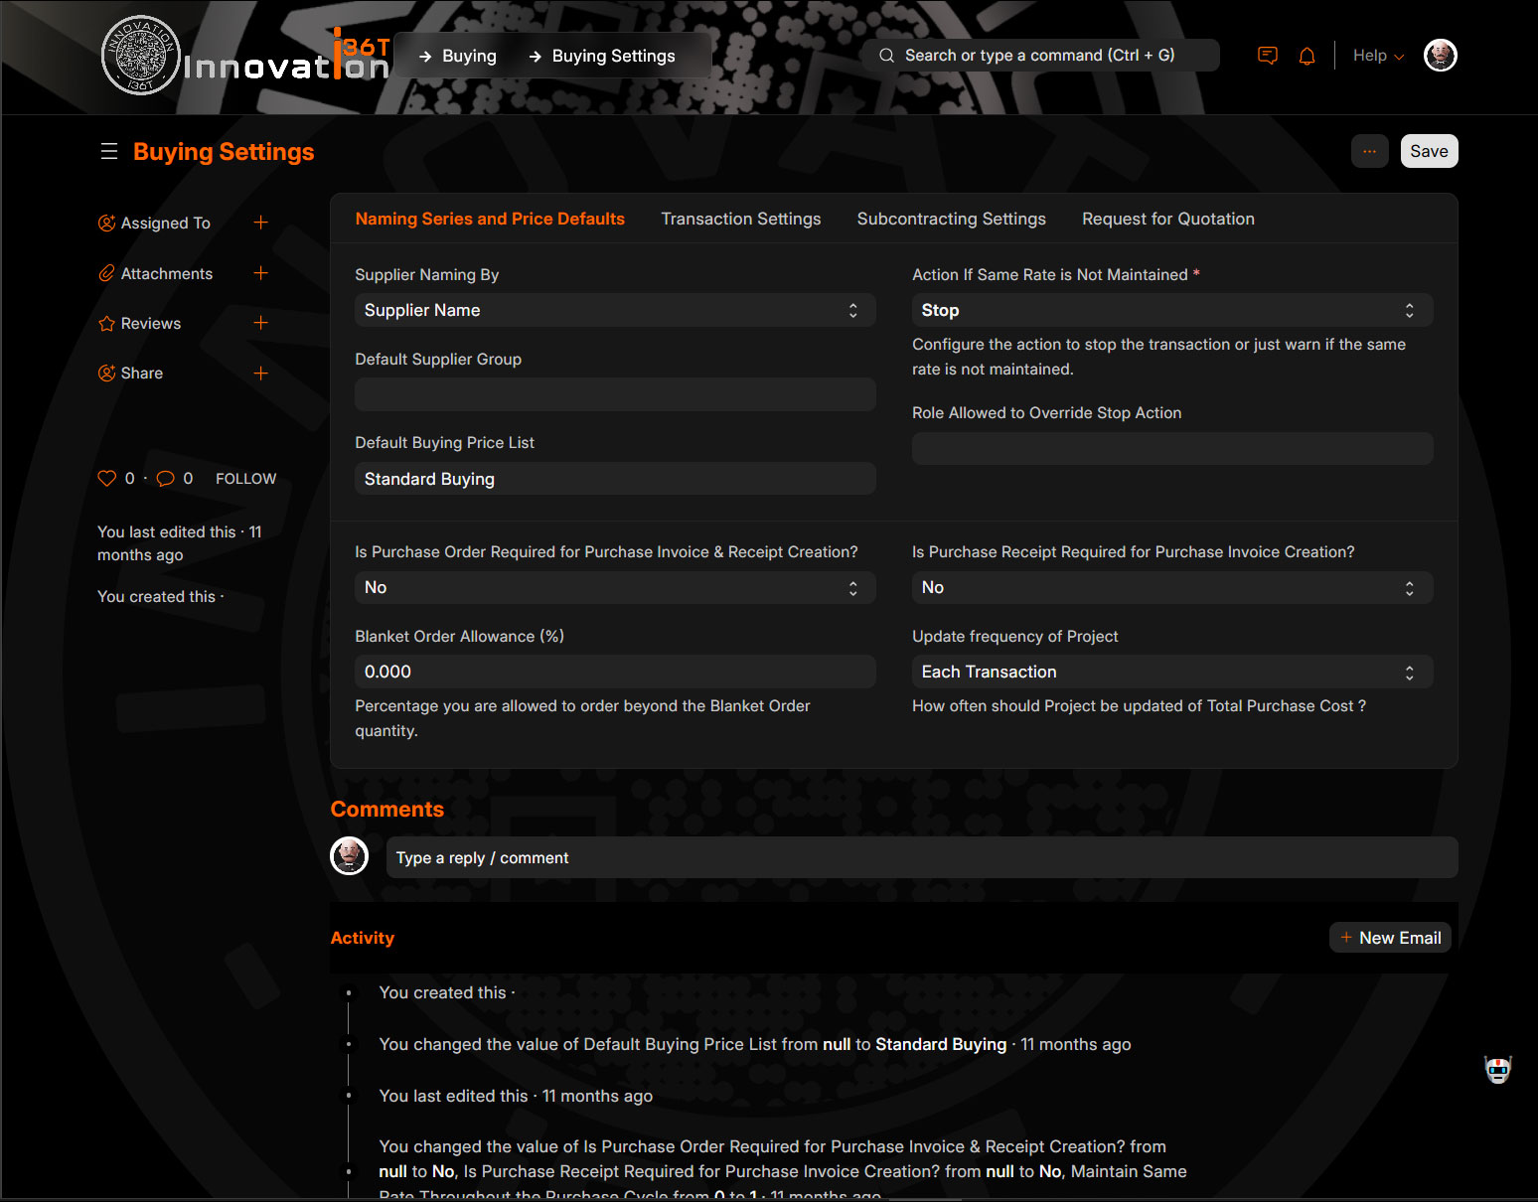Screen dimensions: 1538x1202
Task: Open the notifications bell icon
Action: point(1307,56)
